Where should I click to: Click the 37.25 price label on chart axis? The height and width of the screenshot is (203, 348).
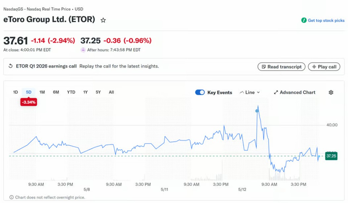[331, 156]
